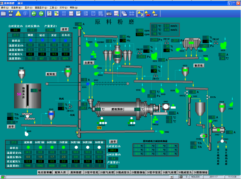Open the dropdown arrow in the status bar
The width and height of the screenshot is (241, 179).
[x=172, y=177]
